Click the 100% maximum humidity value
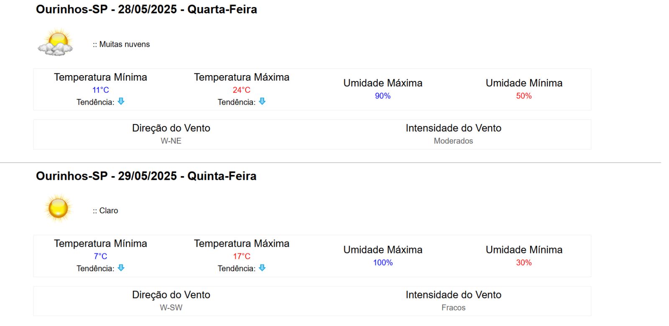The height and width of the screenshot is (326, 669). point(383,263)
